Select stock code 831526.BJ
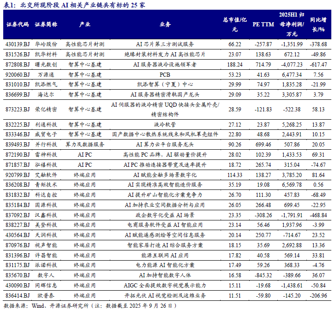 [x=18, y=55]
